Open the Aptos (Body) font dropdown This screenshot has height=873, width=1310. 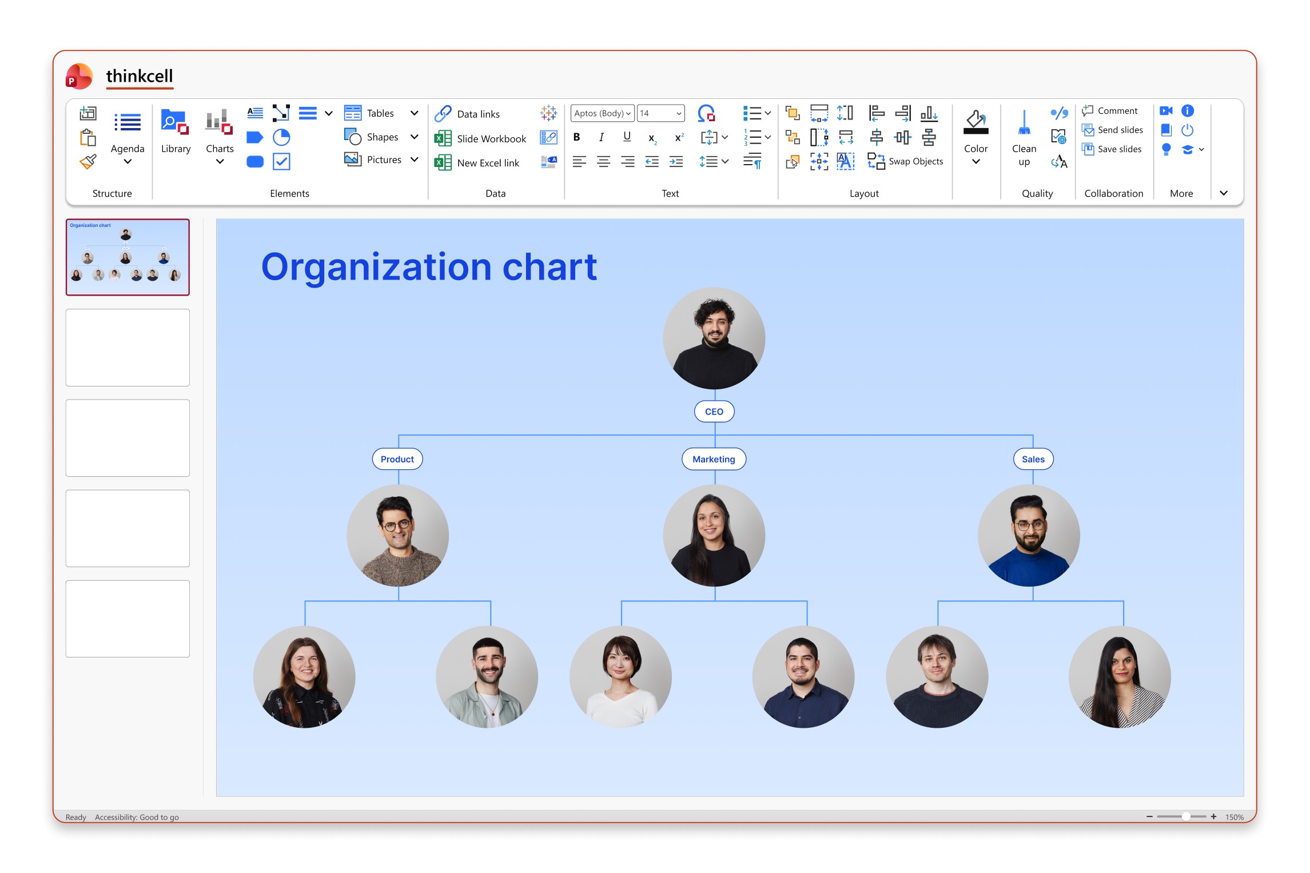pos(602,113)
